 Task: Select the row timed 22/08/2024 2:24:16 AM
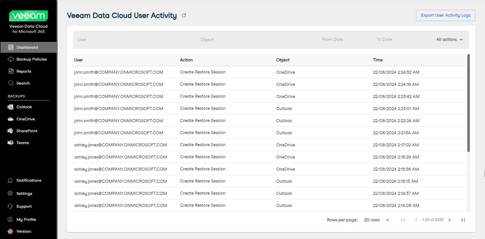tap(269, 84)
